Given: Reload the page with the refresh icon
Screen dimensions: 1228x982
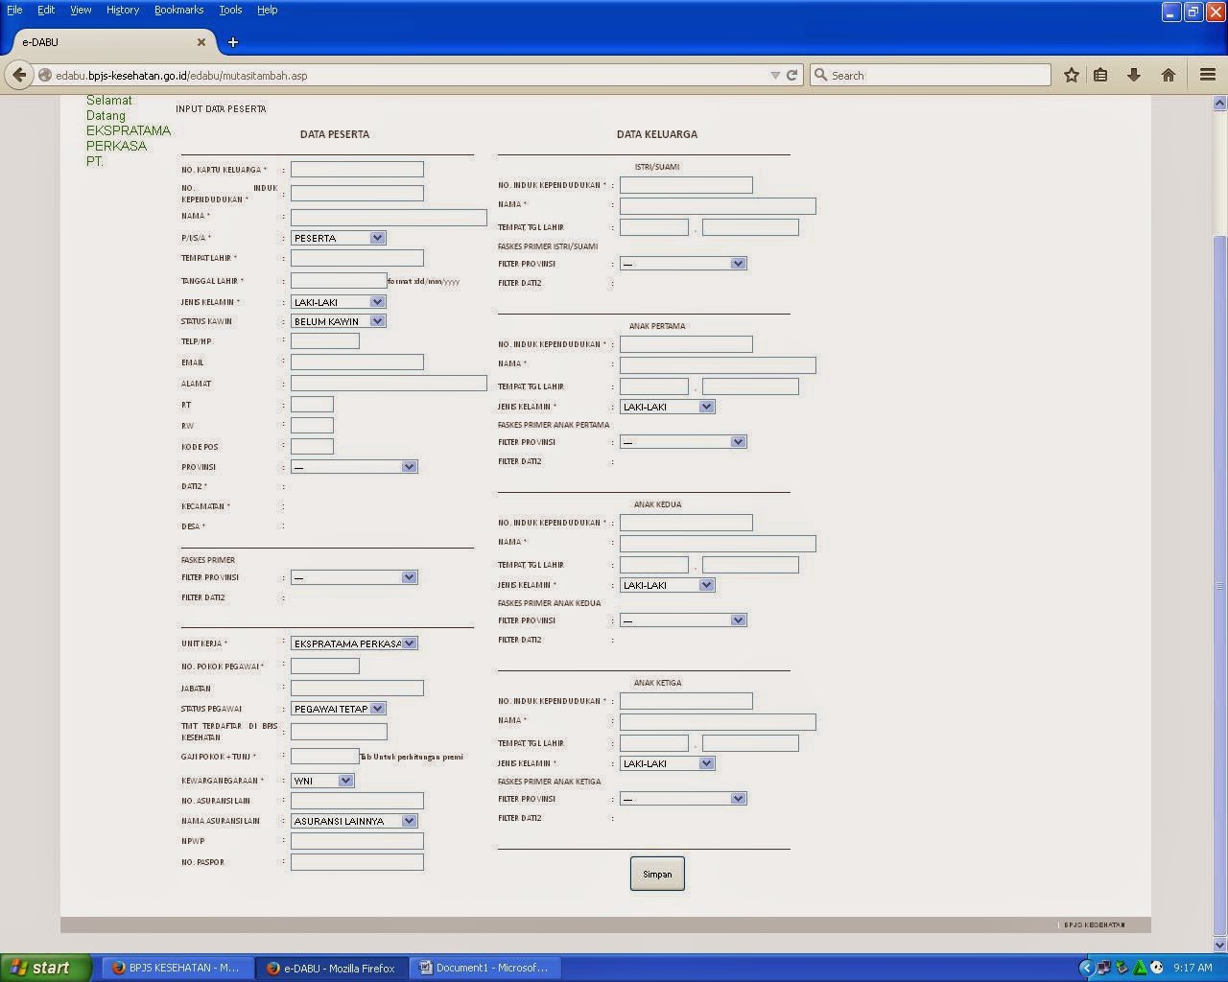Looking at the screenshot, I should click(x=792, y=75).
